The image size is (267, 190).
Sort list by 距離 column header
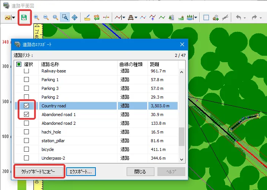[162, 64]
